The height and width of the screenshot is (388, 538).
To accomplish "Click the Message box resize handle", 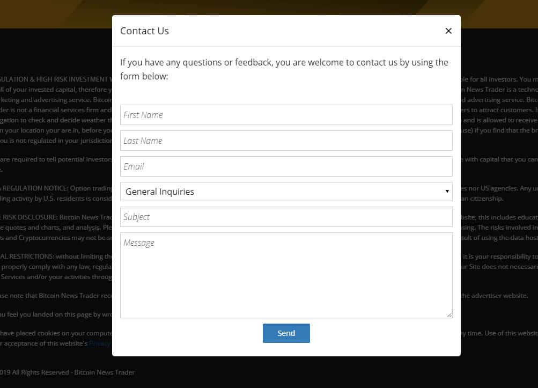I will (449, 315).
